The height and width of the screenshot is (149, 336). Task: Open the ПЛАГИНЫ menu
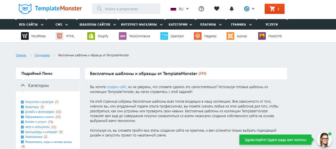pos(211,24)
